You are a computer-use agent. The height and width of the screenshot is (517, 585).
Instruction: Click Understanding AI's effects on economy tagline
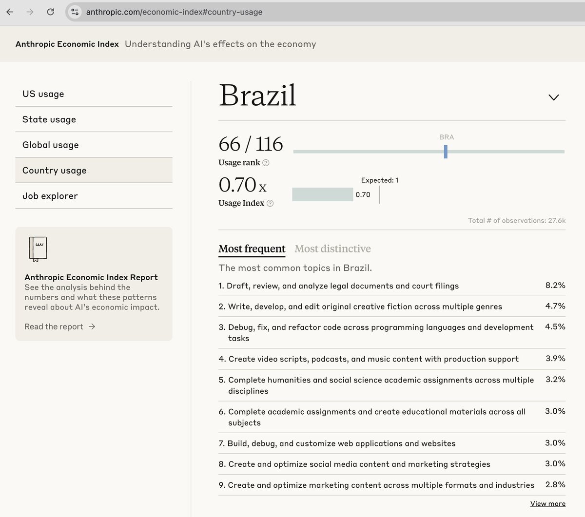coord(220,44)
